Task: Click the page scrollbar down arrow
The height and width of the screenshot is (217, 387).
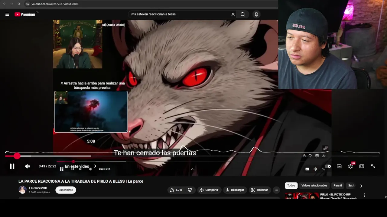Action: tap(385, 197)
